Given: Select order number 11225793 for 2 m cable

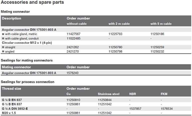Looking at the screenshot, I should point(115,34).
